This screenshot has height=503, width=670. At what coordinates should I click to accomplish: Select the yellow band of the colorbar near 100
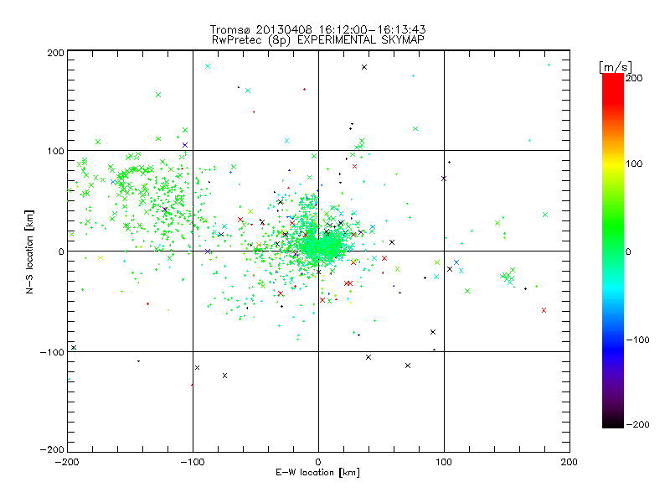coord(613,163)
